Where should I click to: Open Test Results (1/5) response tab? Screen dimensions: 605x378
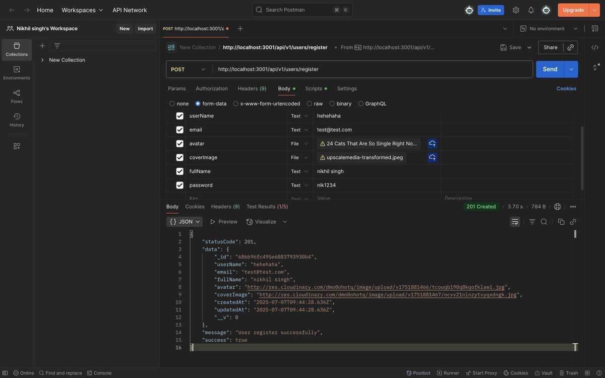267,207
